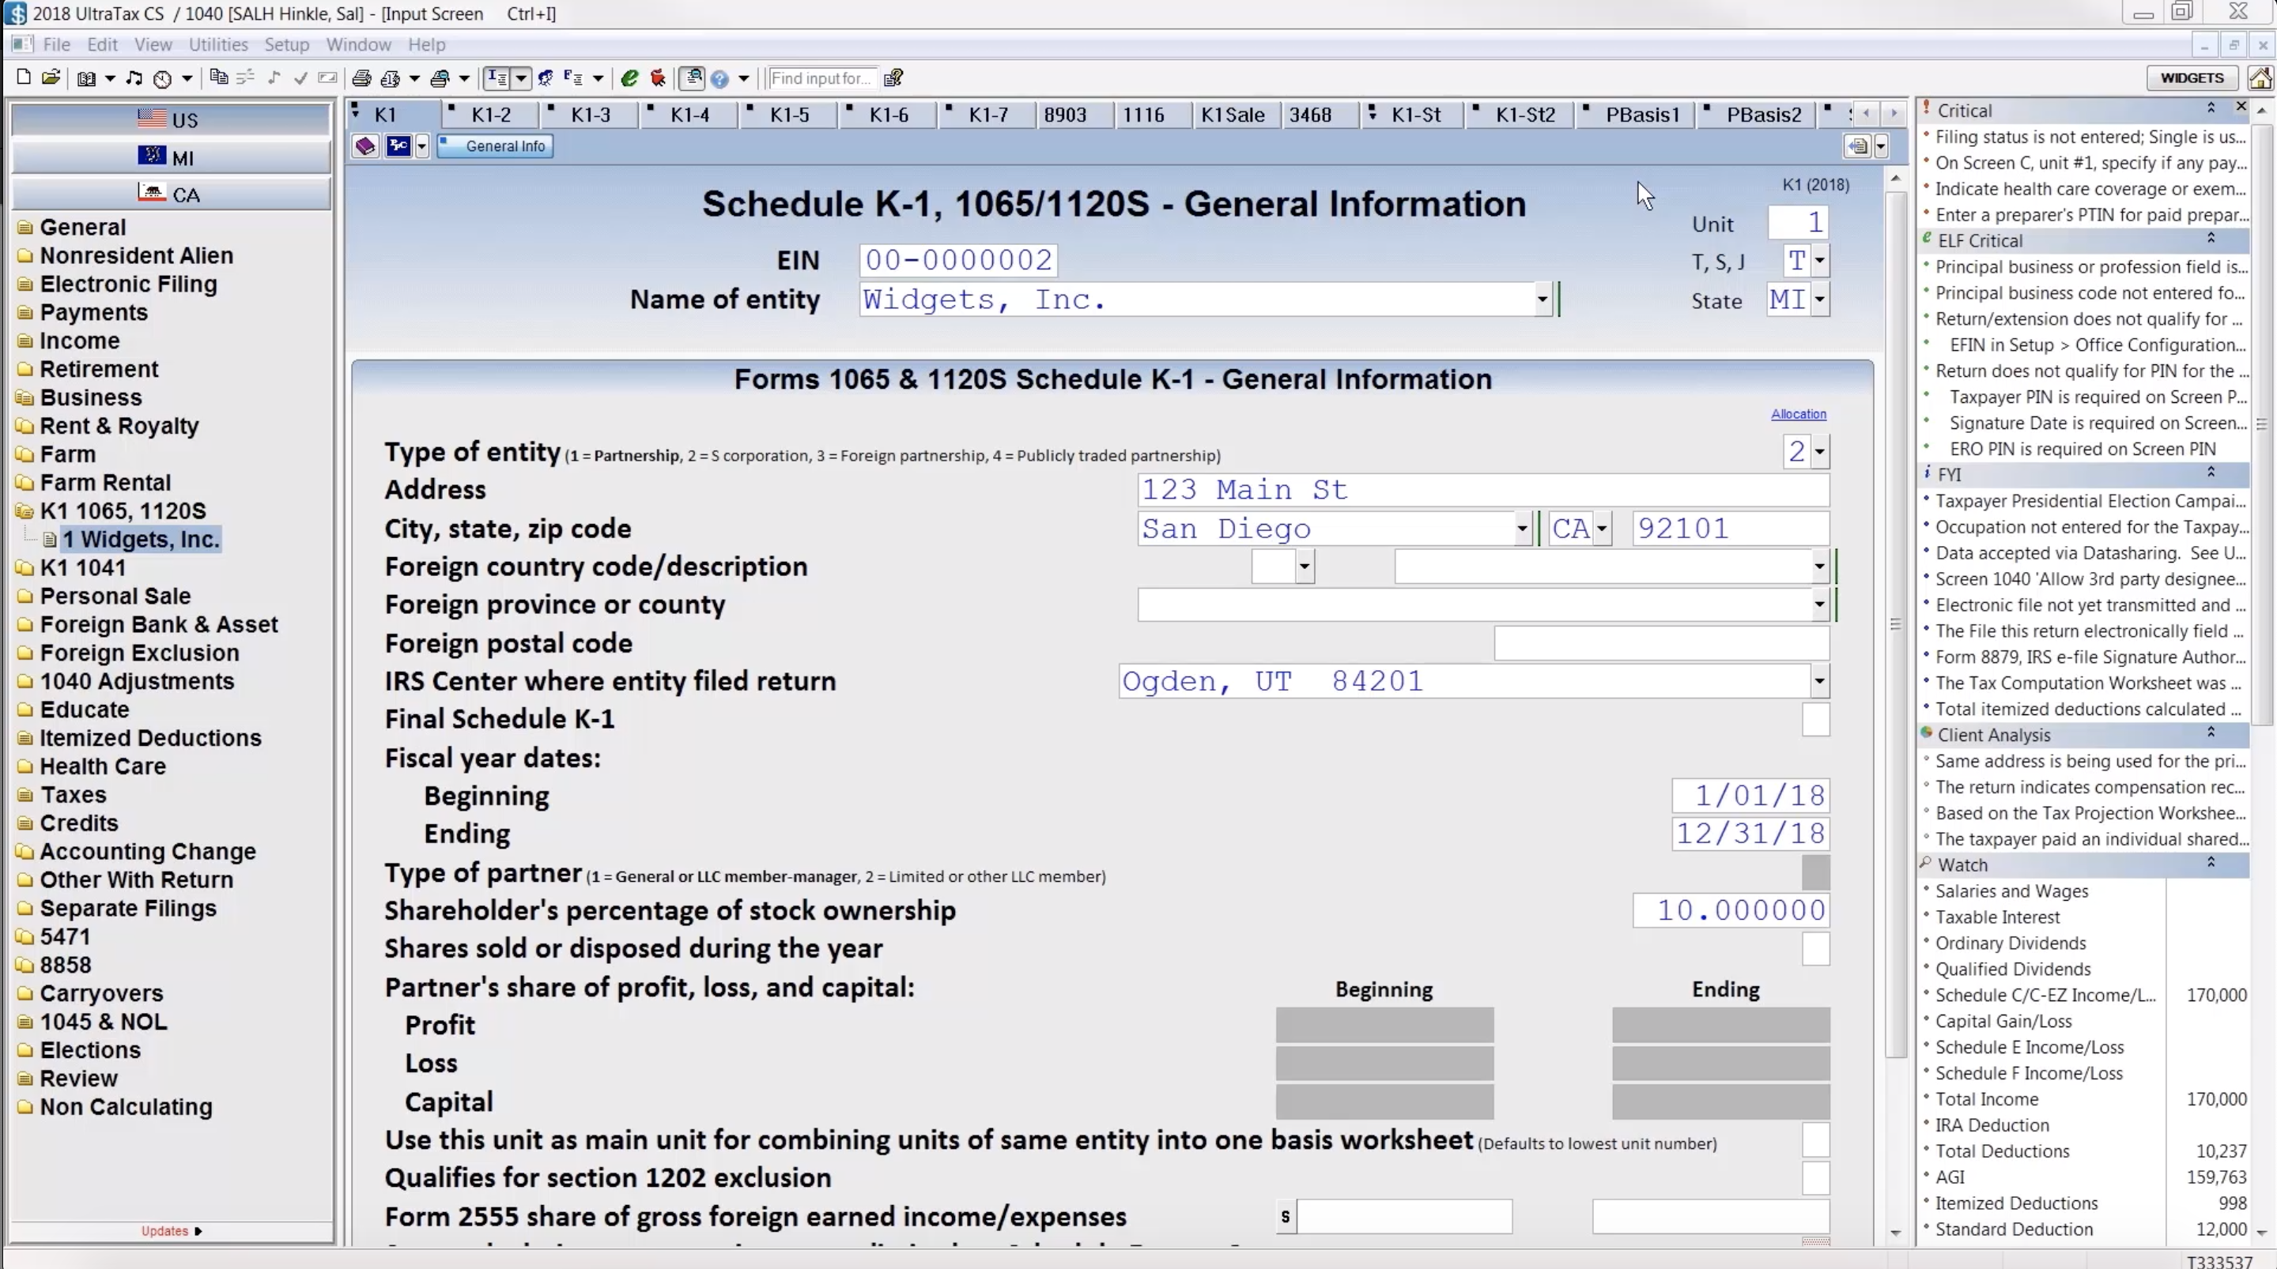Click the green e-file icon
The width and height of the screenshot is (2277, 1269).
click(629, 77)
